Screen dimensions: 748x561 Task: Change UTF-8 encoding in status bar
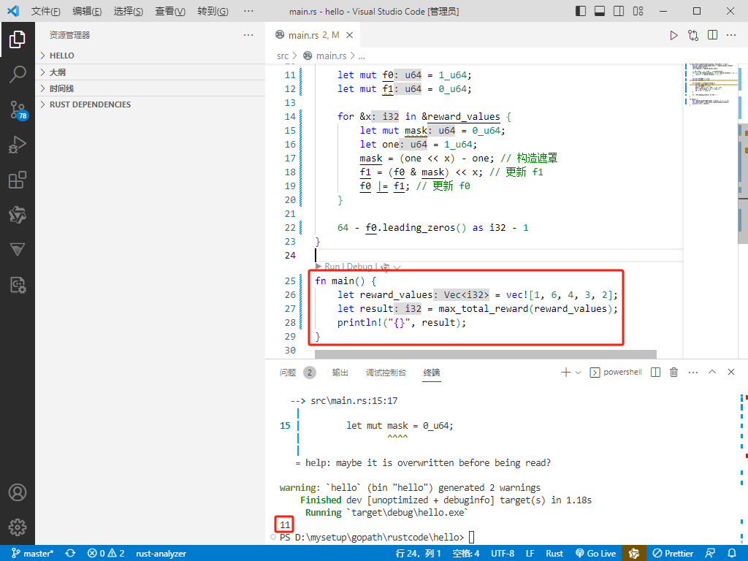503,554
